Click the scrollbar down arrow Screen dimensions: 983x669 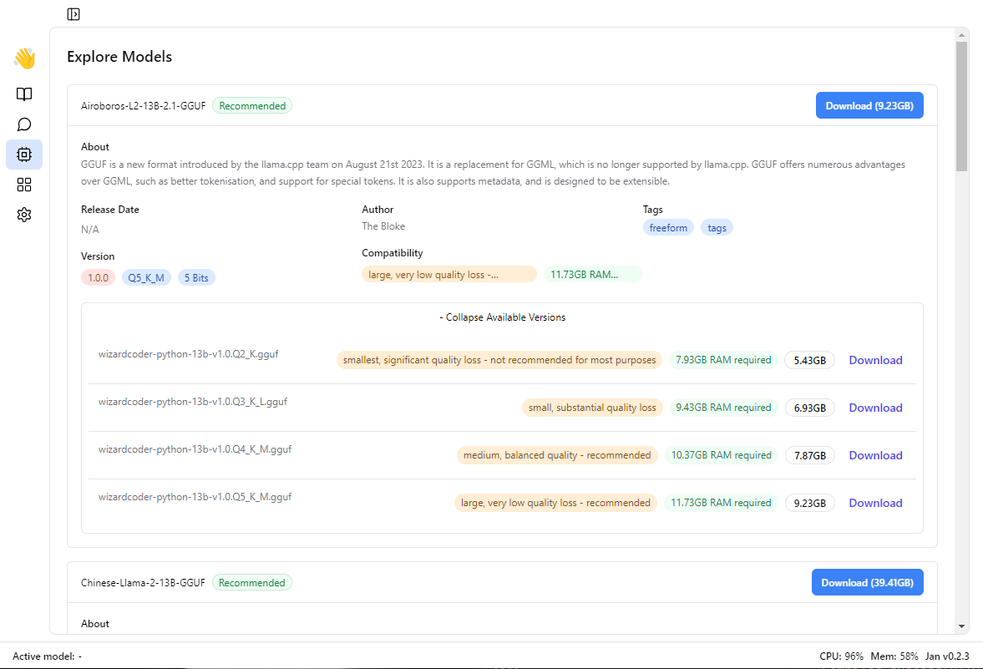(961, 626)
